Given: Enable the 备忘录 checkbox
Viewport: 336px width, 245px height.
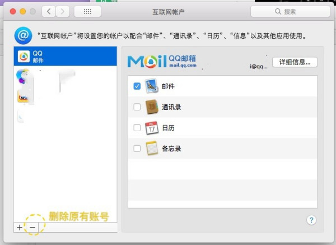Looking at the screenshot, I should [x=137, y=149].
